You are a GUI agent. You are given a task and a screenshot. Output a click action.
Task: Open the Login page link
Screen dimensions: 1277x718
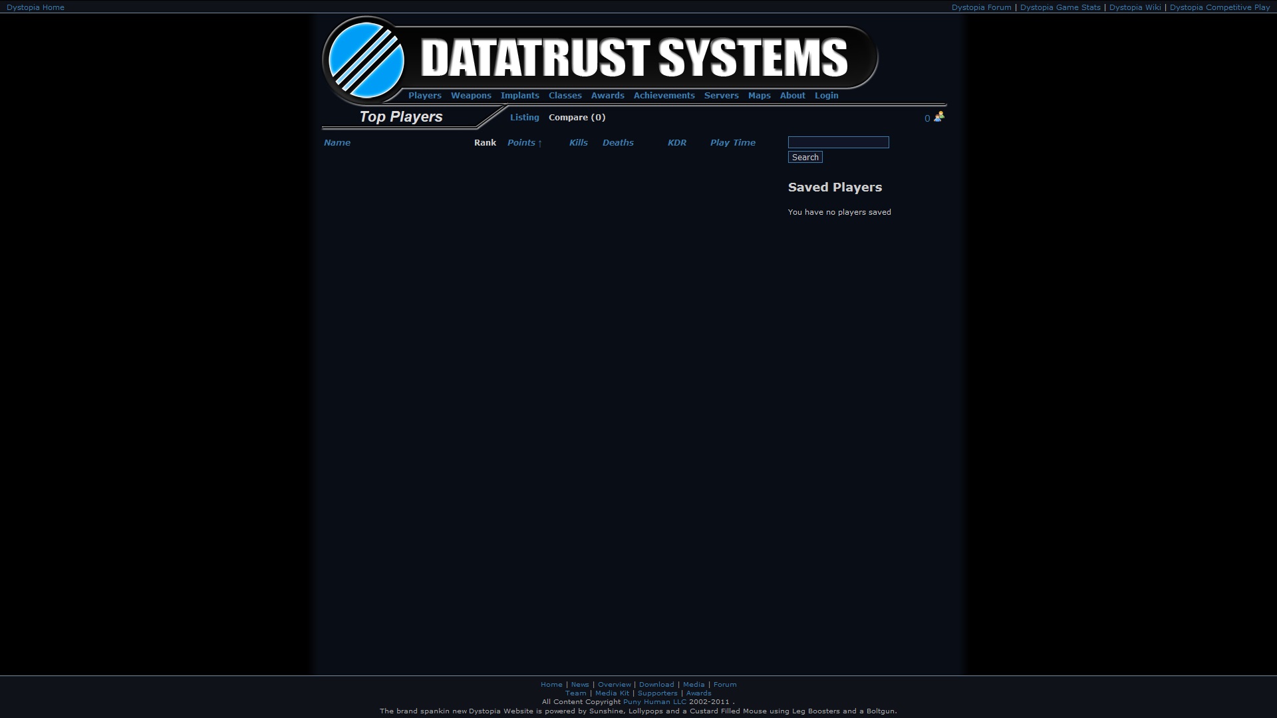826,96
